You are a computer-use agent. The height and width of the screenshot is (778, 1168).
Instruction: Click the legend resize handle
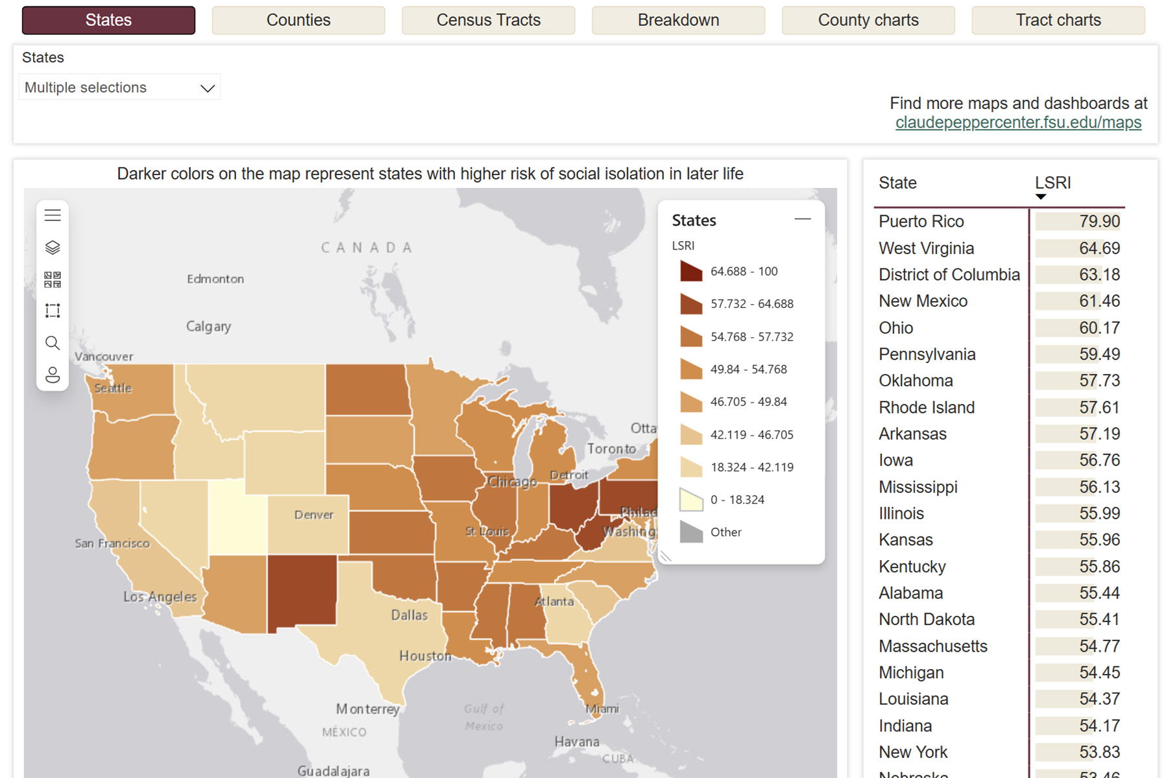[666, 556]
